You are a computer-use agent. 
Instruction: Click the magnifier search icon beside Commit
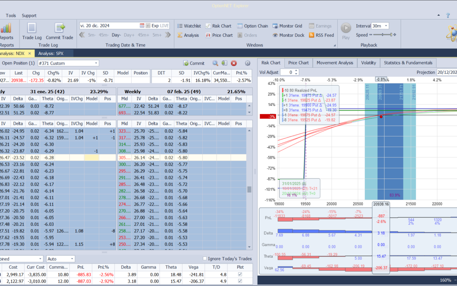[x=215, y=63]
